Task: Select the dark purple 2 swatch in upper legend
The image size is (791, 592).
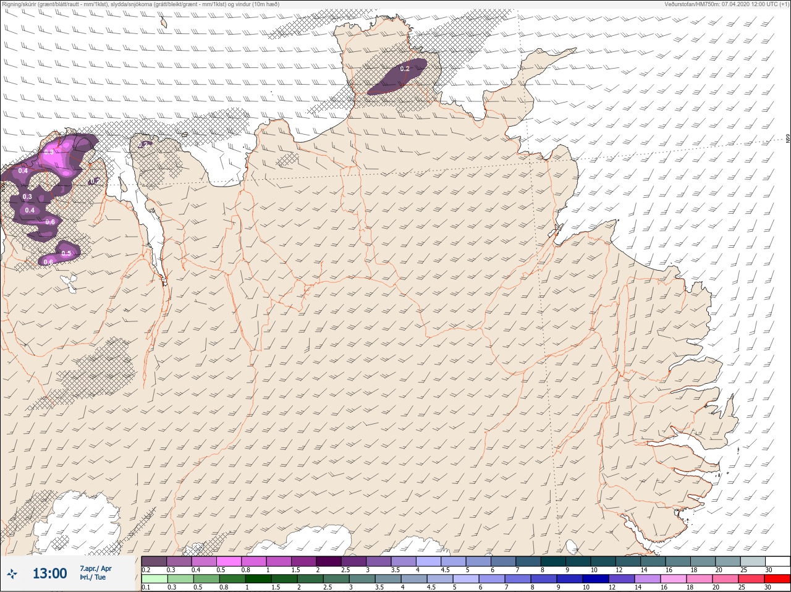Action: (x=329, y=561)
